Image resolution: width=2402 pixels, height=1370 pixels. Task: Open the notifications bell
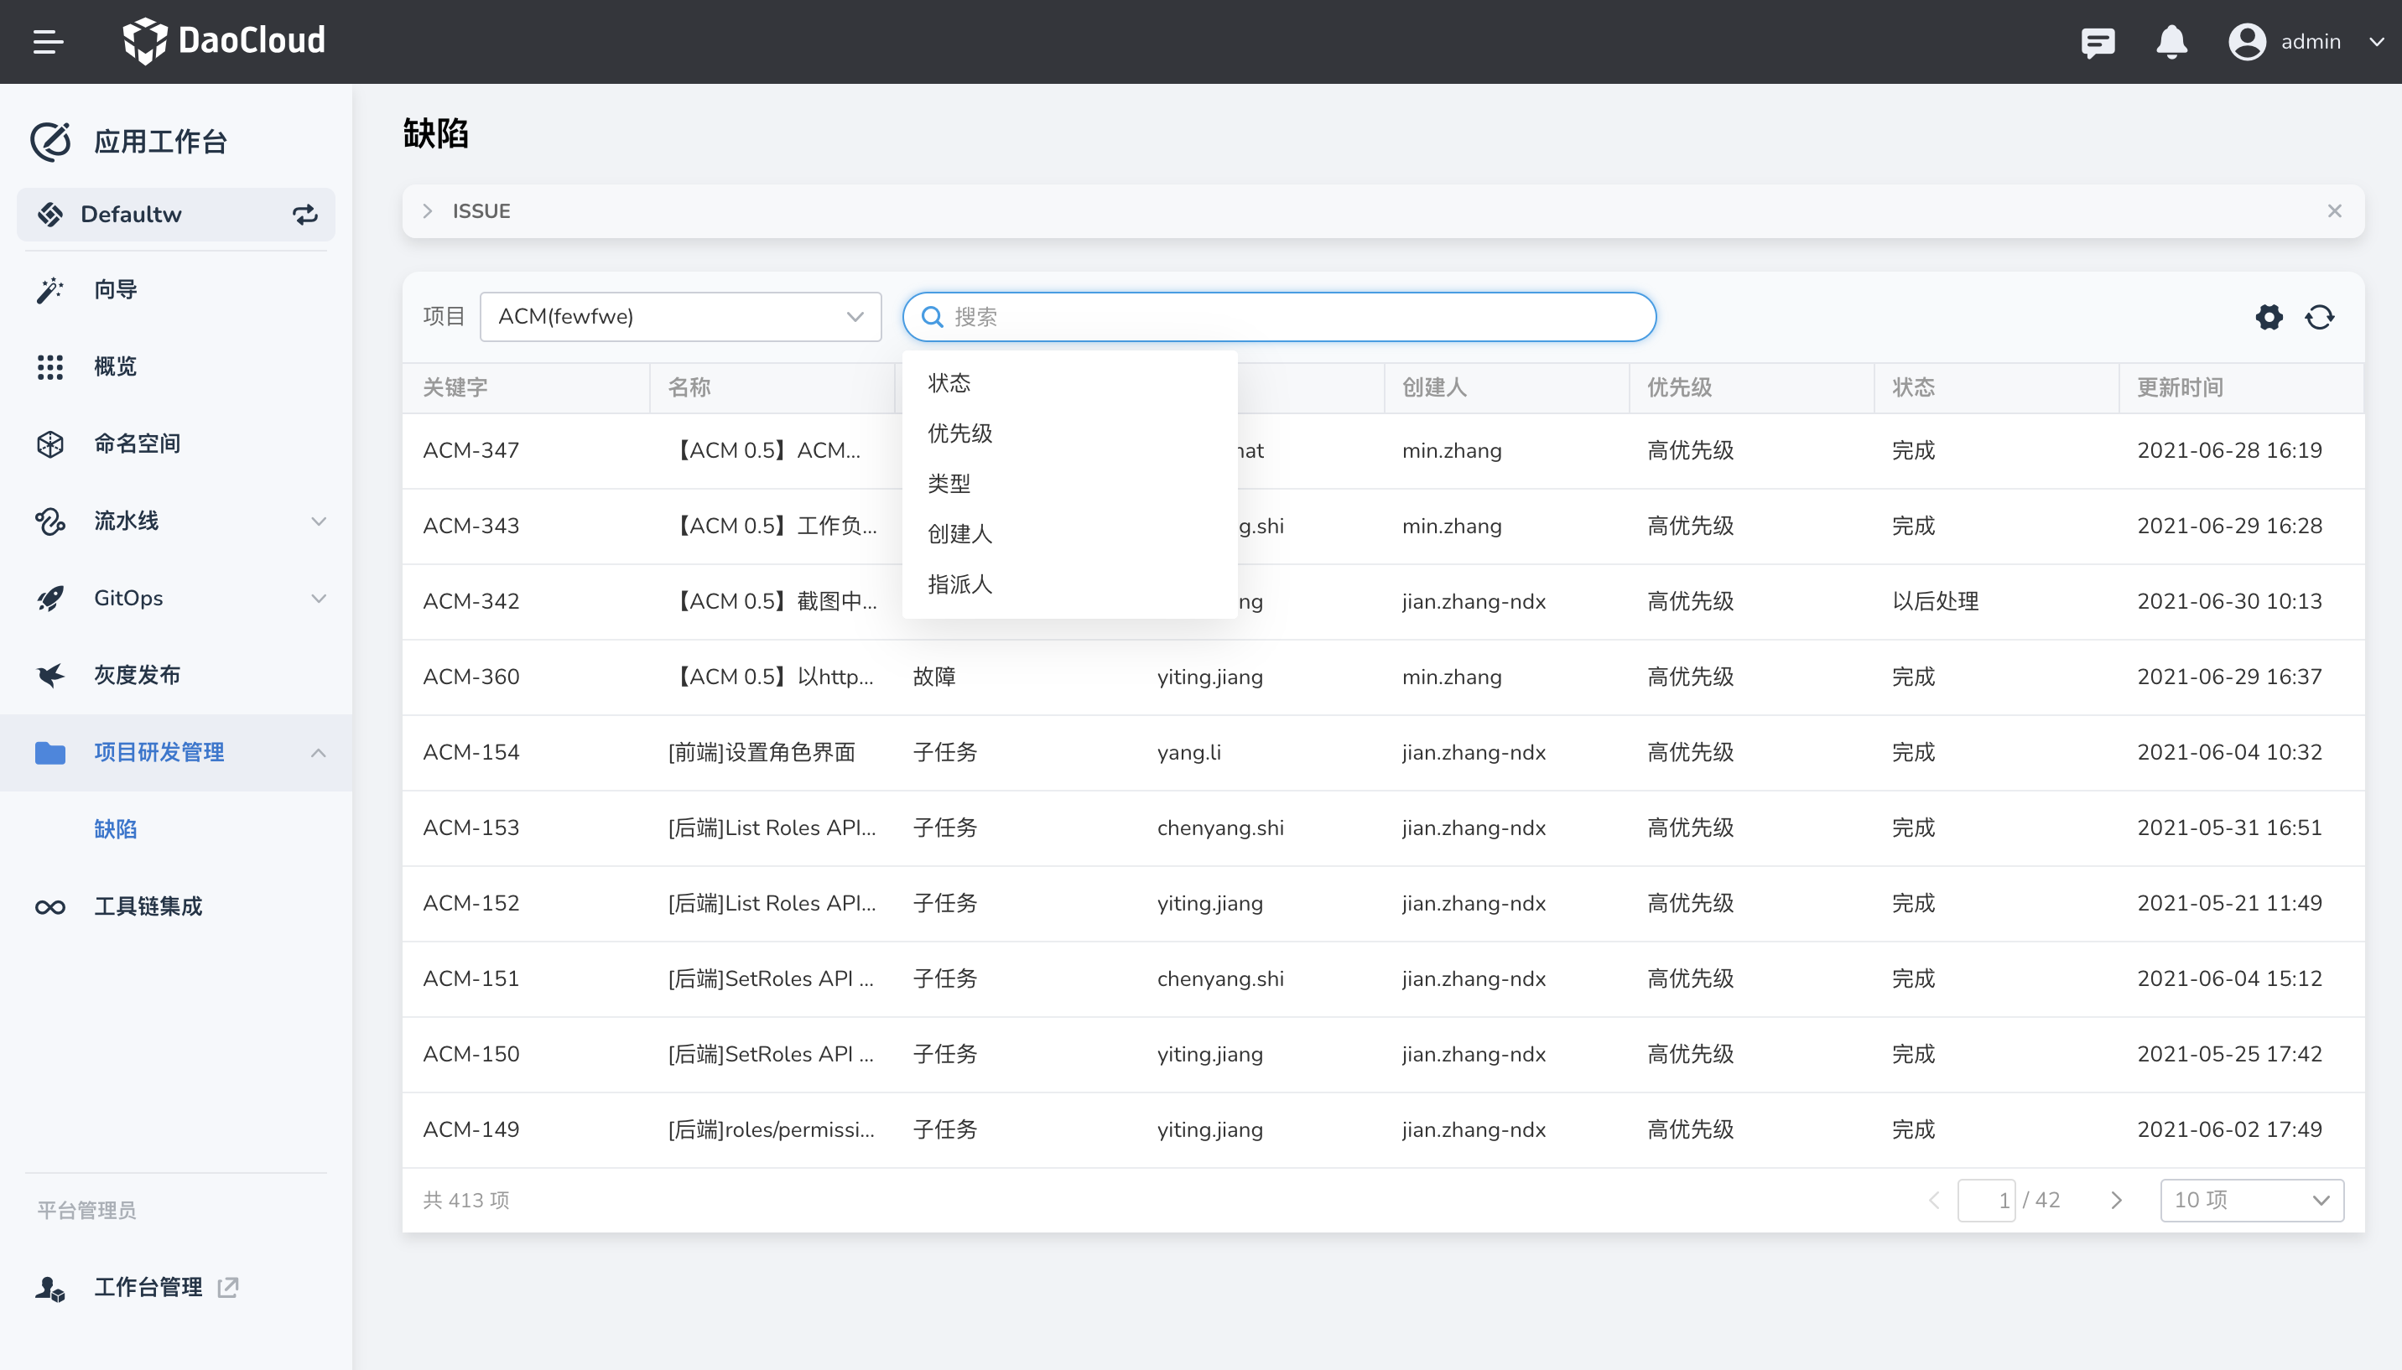pyautogui.click(x=2171, y=43)
